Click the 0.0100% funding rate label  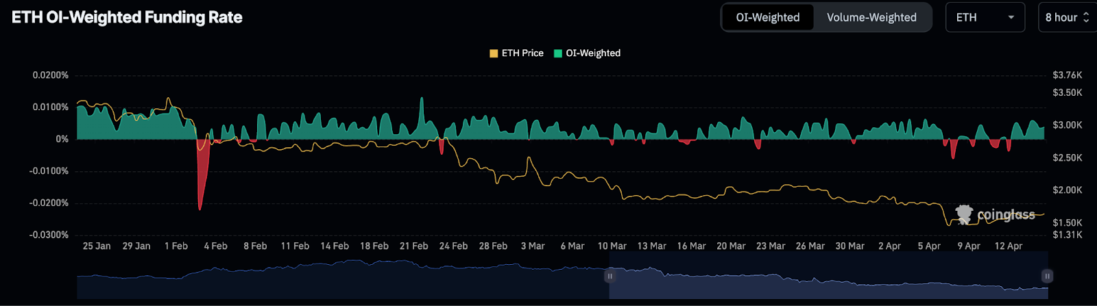pos(51,107)
